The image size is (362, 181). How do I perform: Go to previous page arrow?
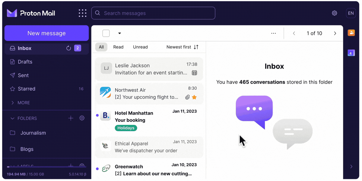[x=294, y=33]
